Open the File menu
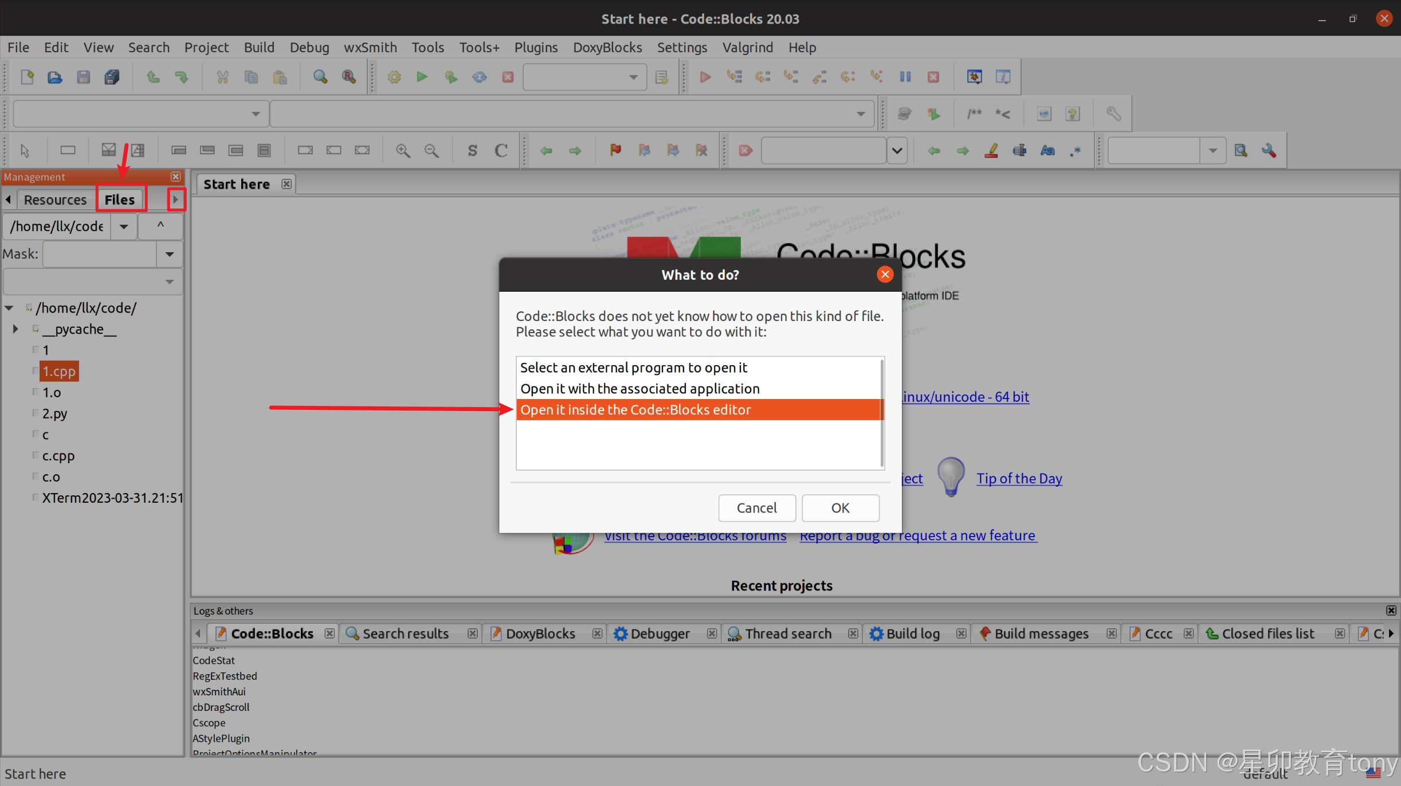Viewport: 1401px width, 786px height. [x=18, y=47]
